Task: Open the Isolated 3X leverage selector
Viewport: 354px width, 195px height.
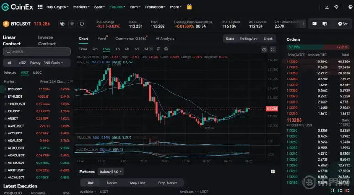Action: 111,172
